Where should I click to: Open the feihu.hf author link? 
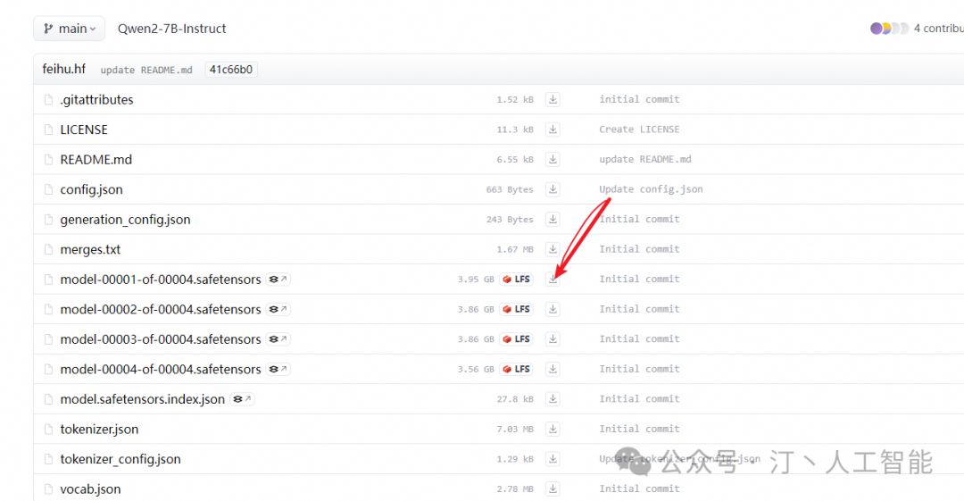[64, 69]
